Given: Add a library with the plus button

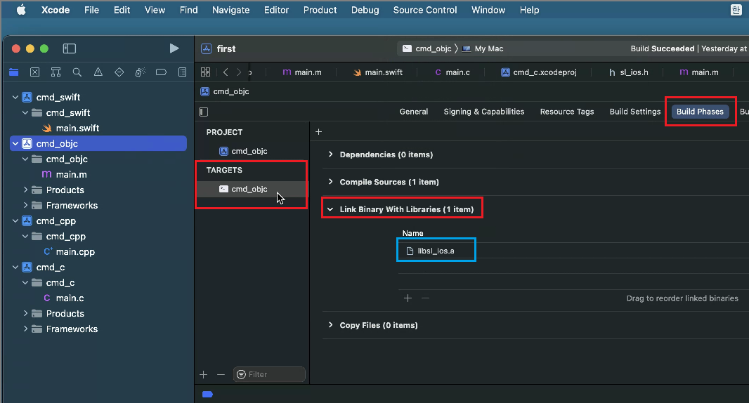Looking at the screenshot, I should coord(408,298).
